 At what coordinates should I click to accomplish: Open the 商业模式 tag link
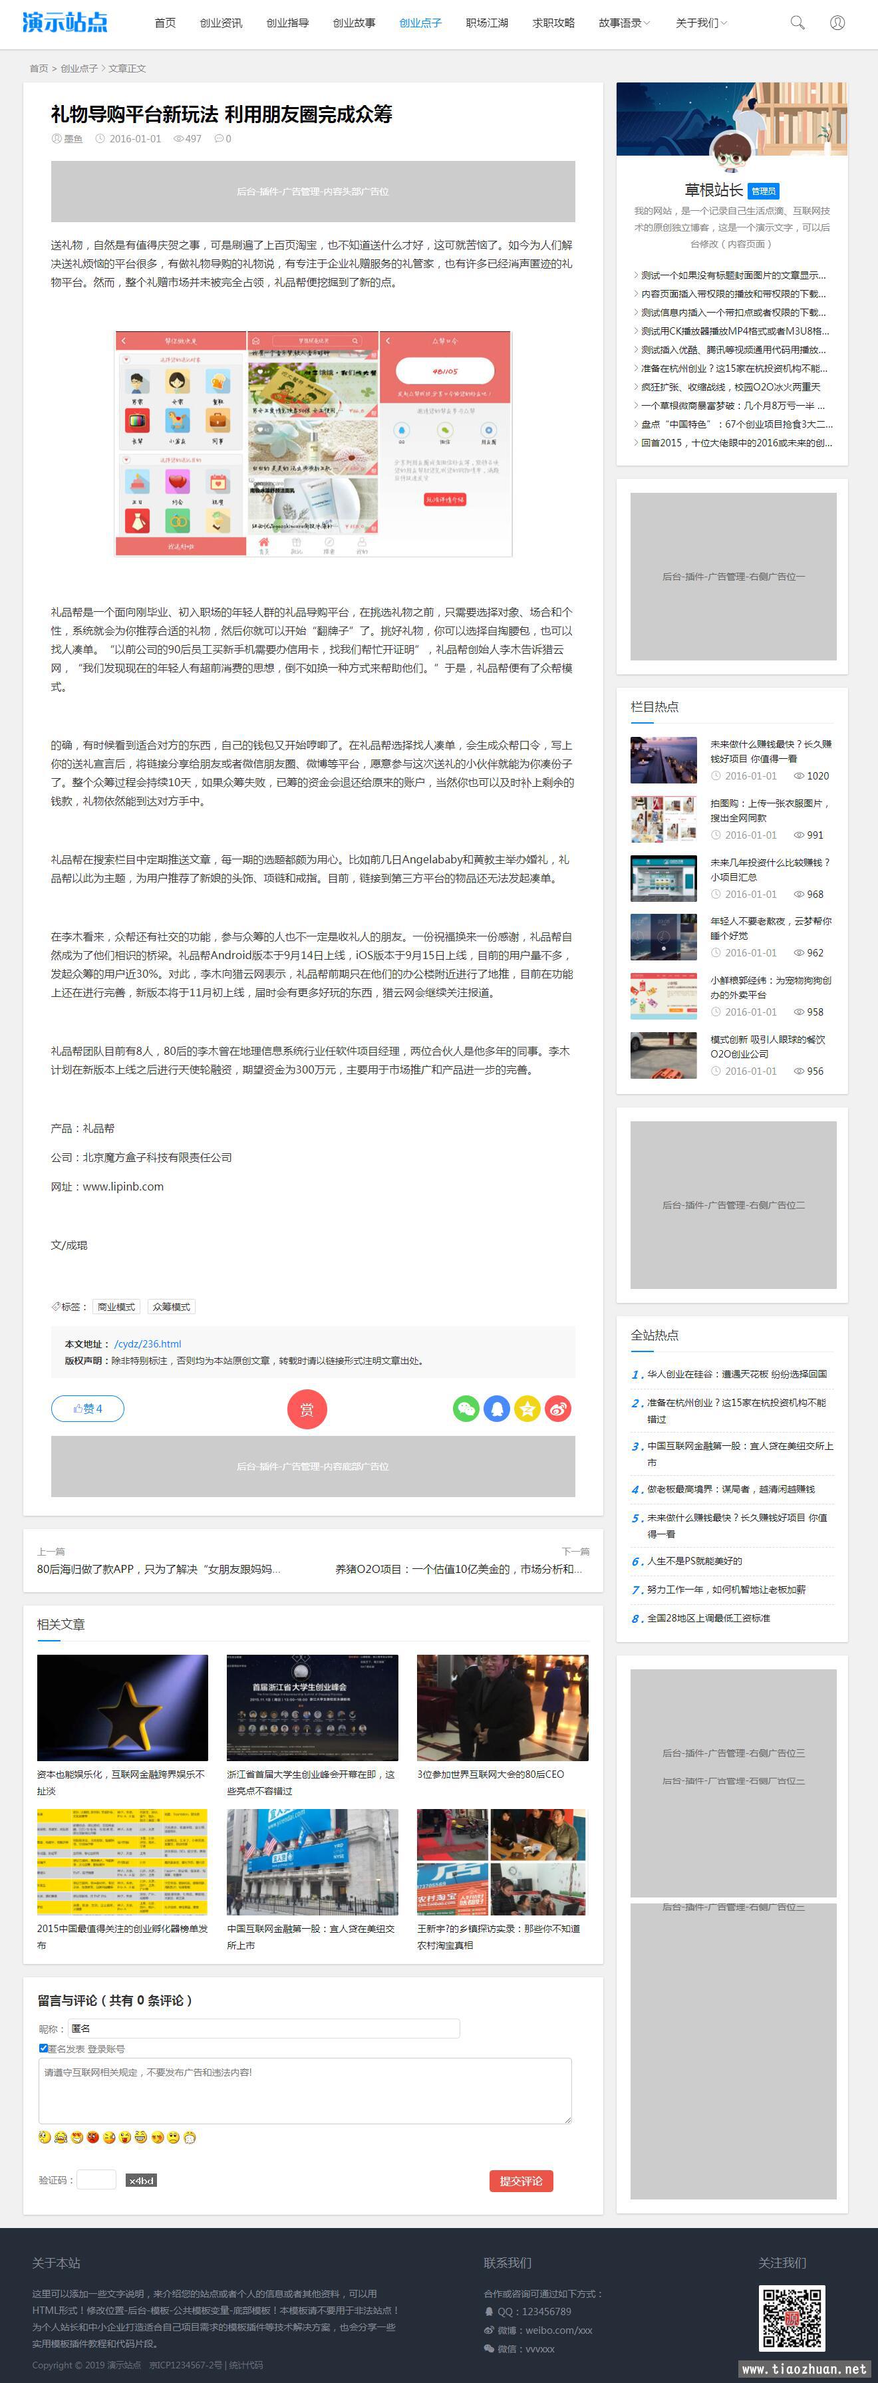tap(116, 1306)
